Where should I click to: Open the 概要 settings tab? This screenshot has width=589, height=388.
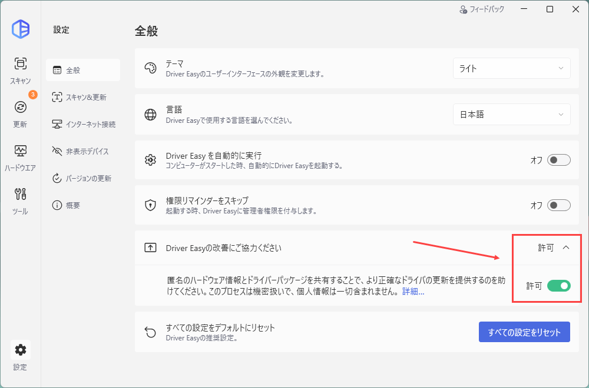click(83, 205)
